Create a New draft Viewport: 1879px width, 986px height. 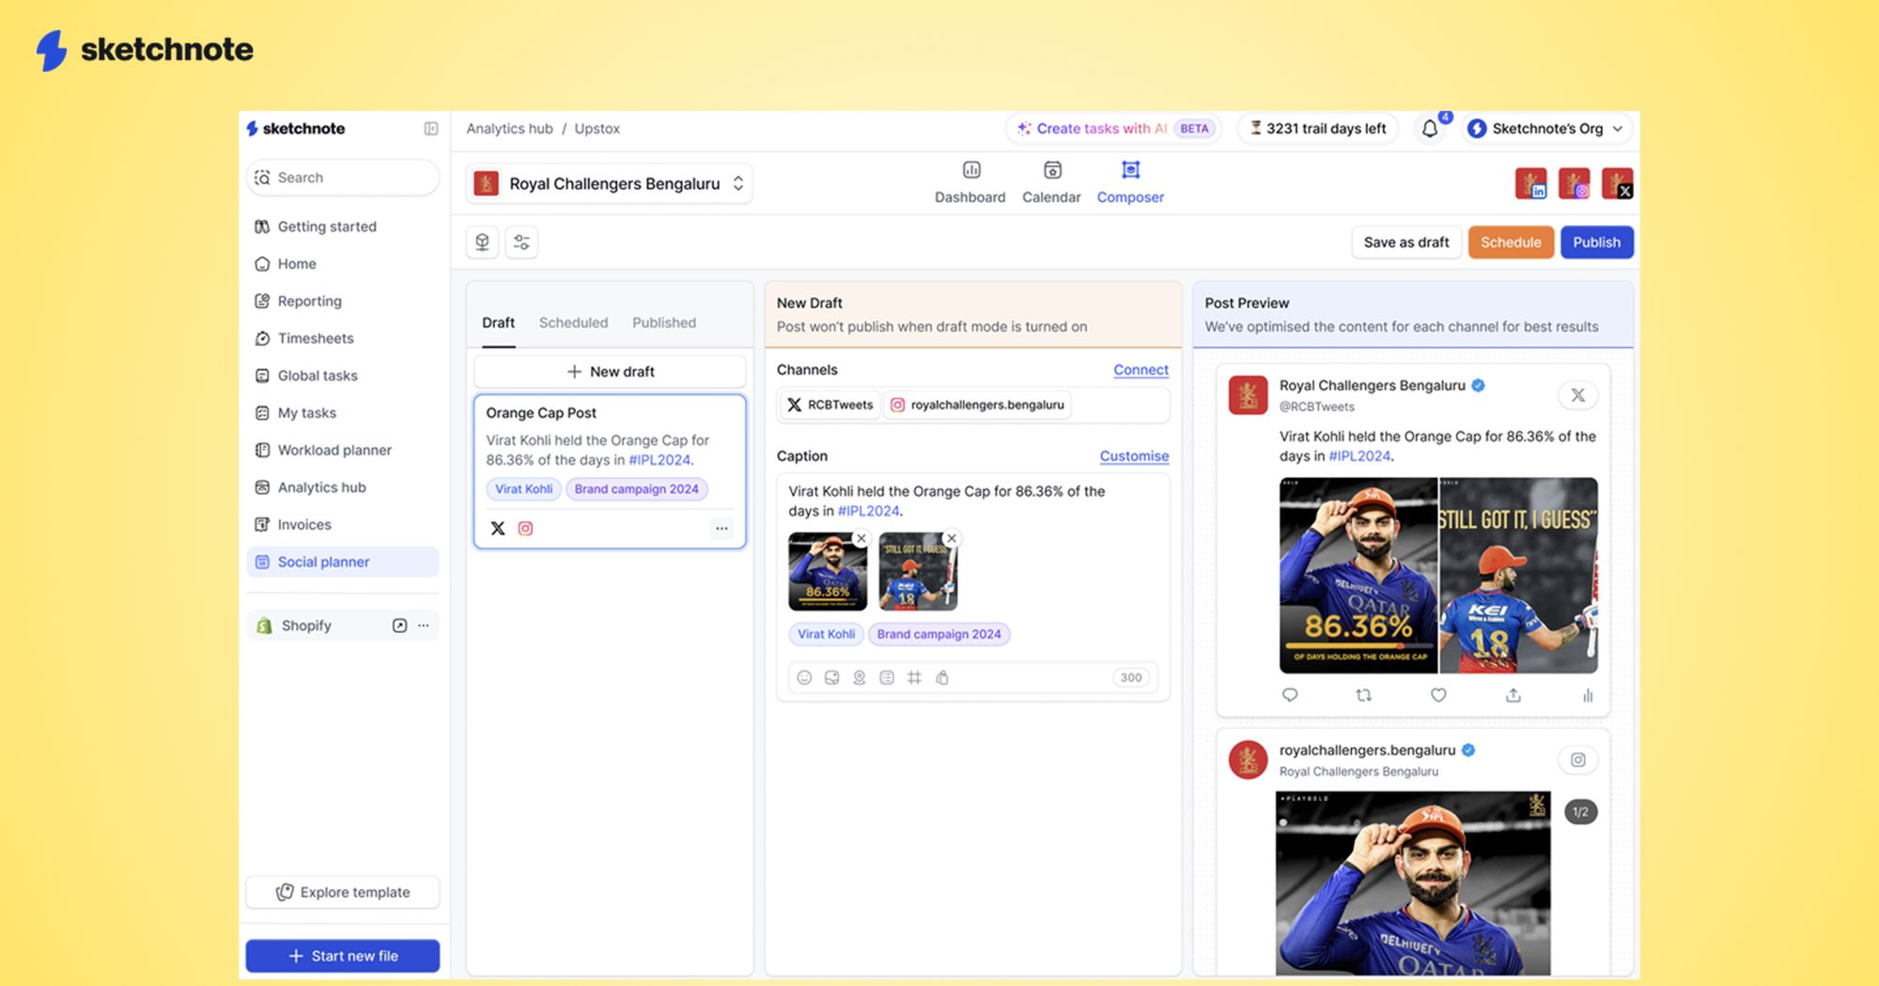point(610,372)
